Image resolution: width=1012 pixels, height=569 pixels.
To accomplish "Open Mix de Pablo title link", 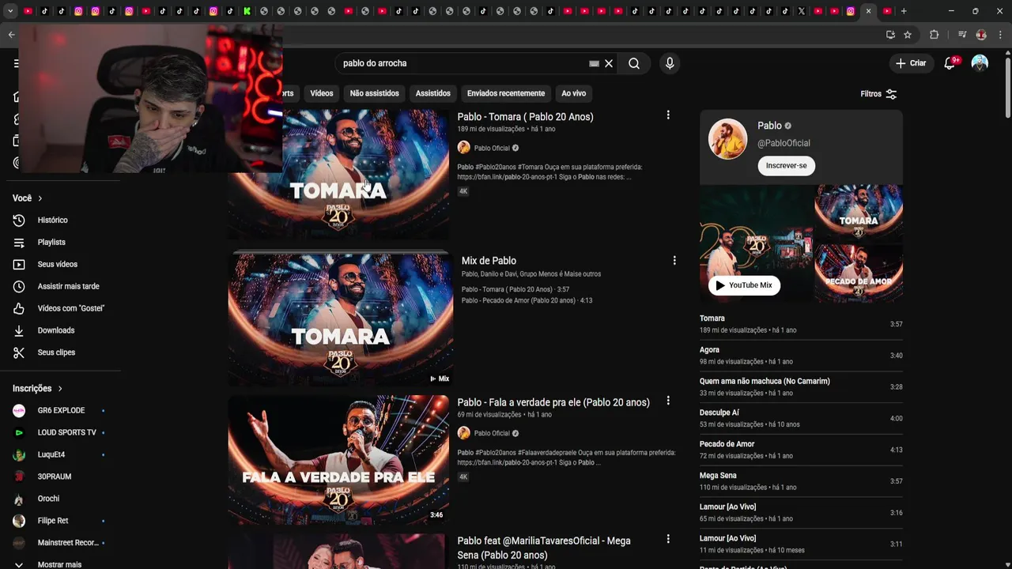I will pos(489,261).
